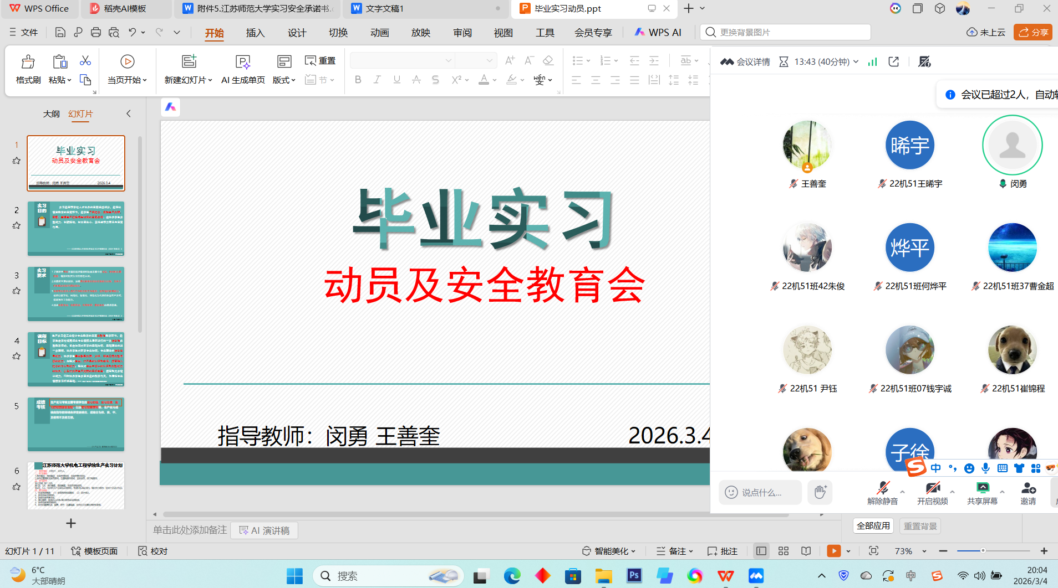
Task: Click the AI generate single page icon
Action: [x=243, y=62]
